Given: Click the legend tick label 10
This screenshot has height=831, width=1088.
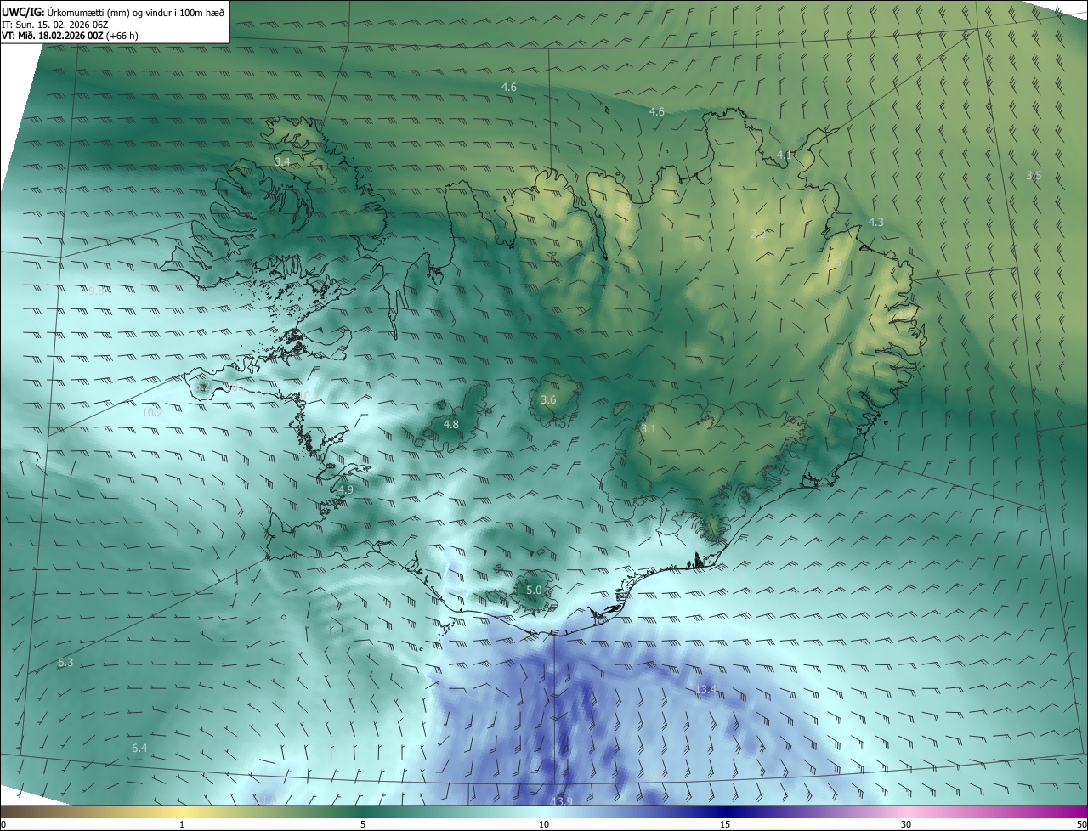Looking at the screenshot, I should 544,824.
